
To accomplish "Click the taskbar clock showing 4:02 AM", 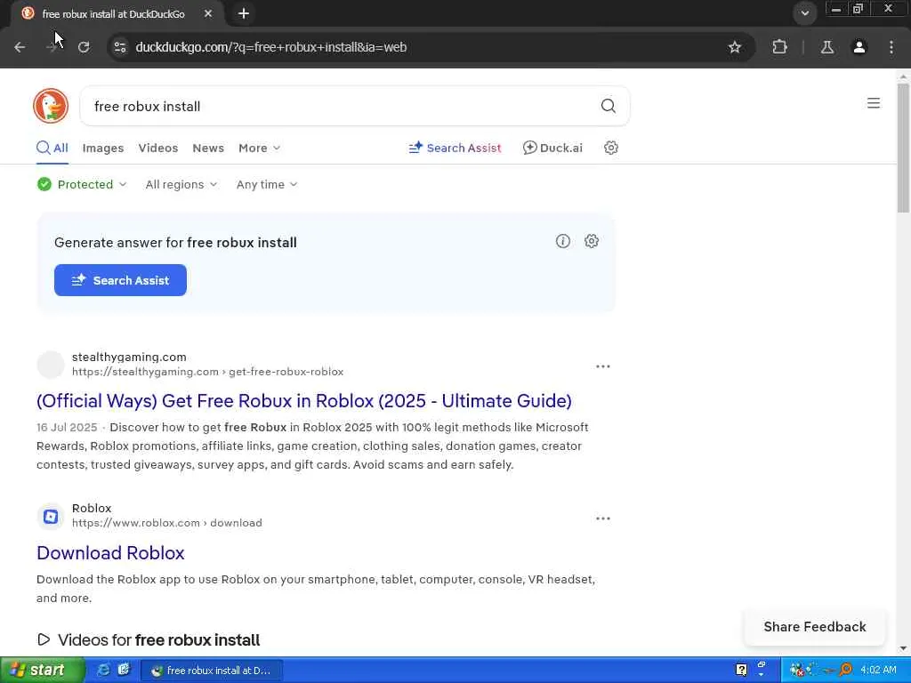I will coord(878,670).
